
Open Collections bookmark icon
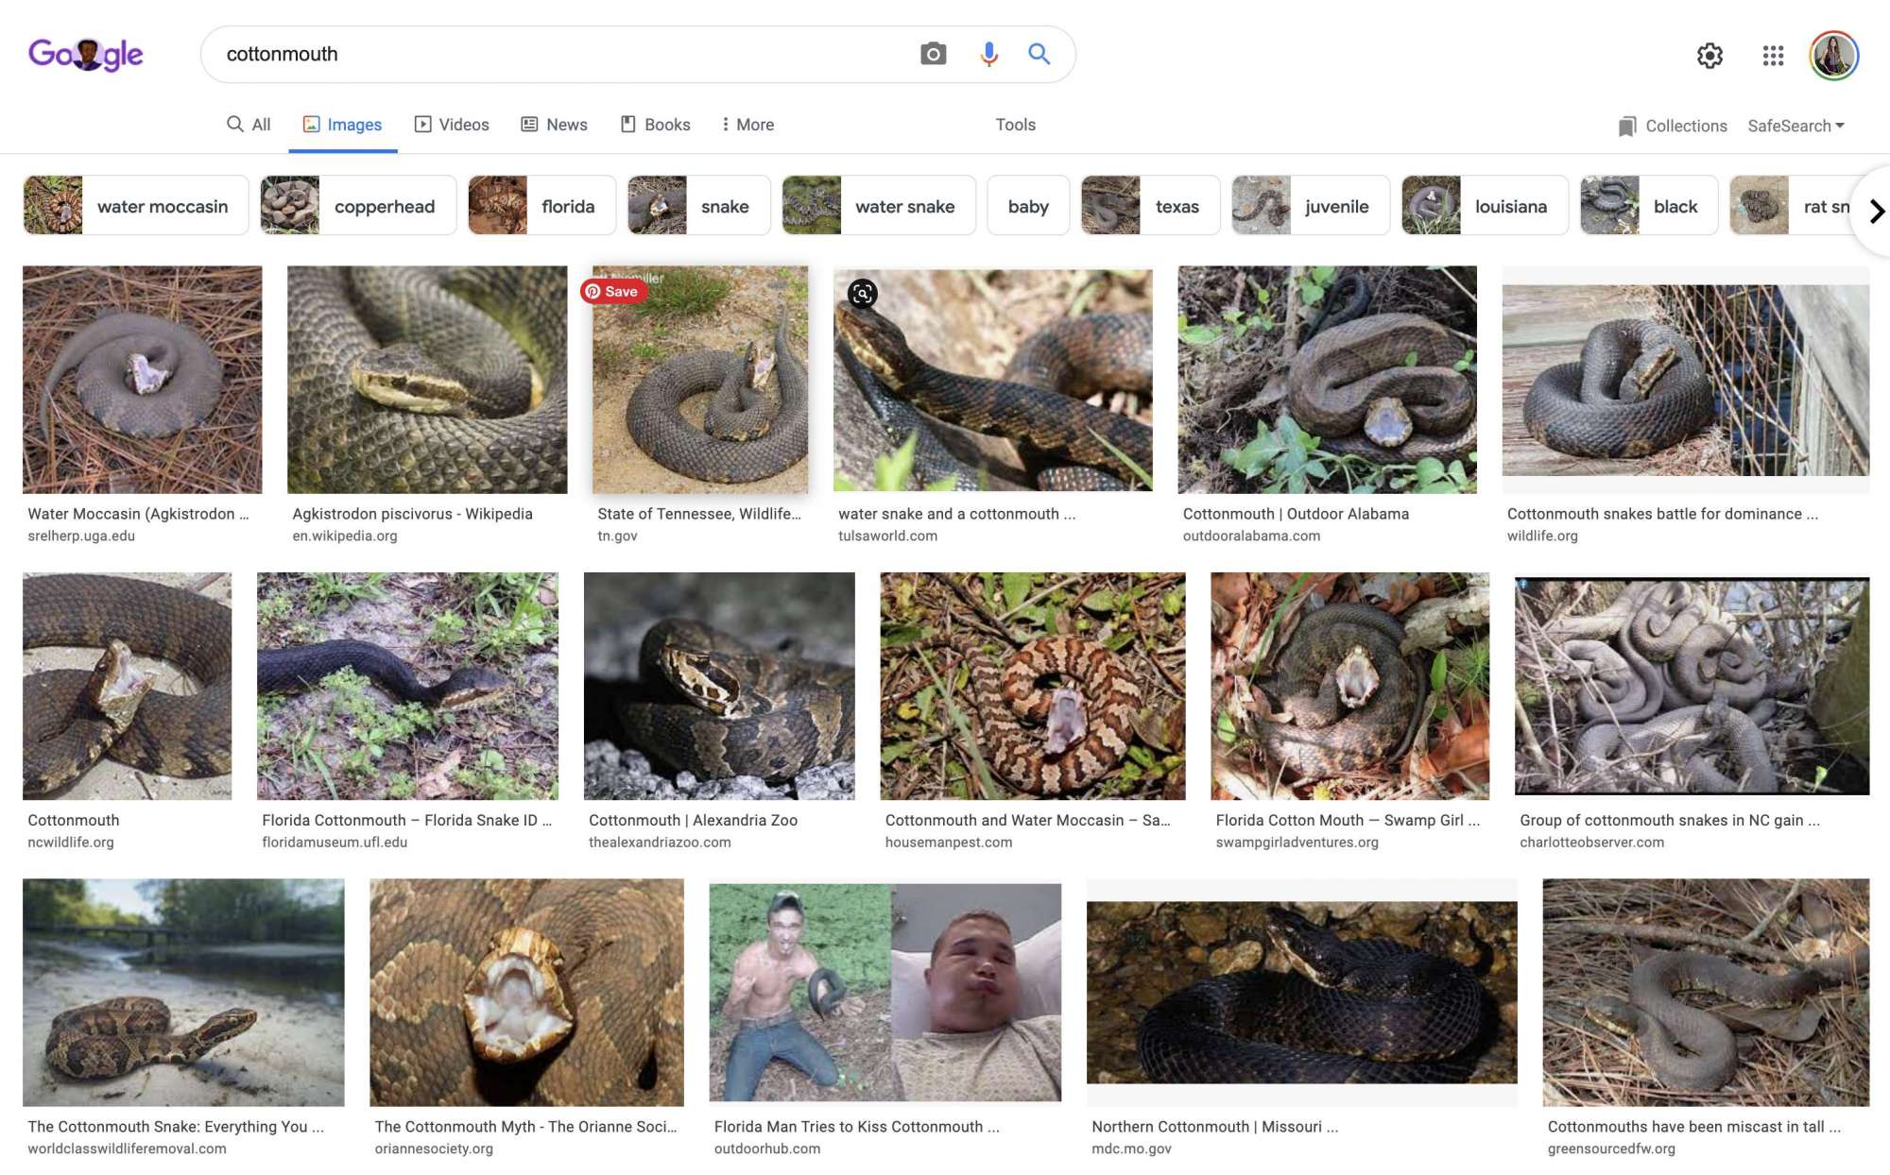1626,126
